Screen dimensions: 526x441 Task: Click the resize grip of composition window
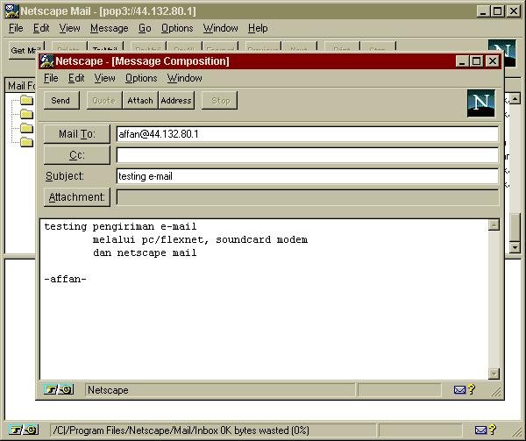[x=495, y=391]
